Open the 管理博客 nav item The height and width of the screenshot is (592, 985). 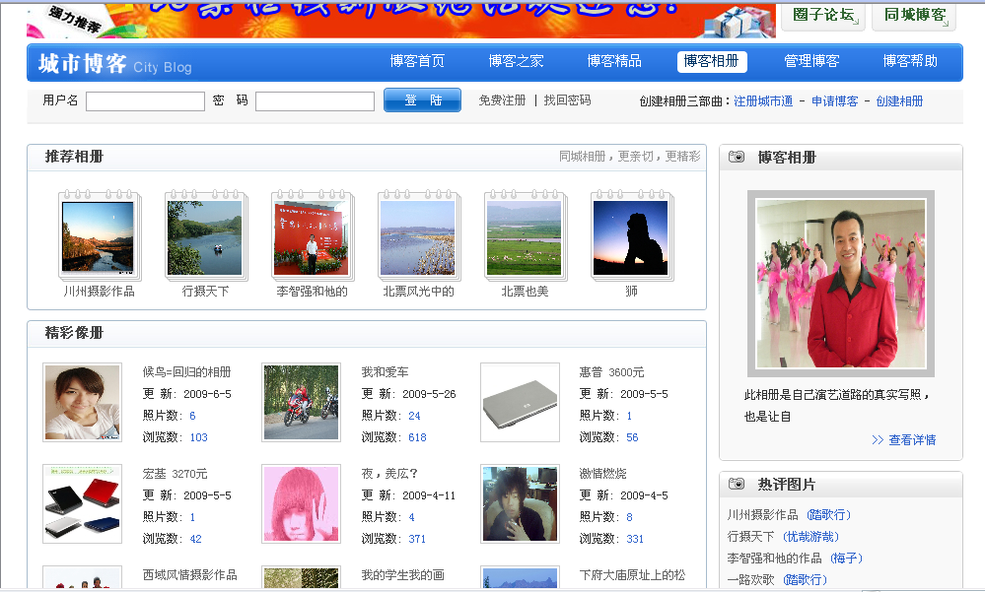811,61
